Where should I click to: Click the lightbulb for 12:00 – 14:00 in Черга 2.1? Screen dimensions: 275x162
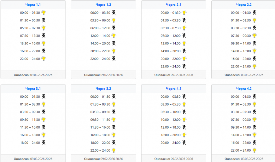(184, 43)
